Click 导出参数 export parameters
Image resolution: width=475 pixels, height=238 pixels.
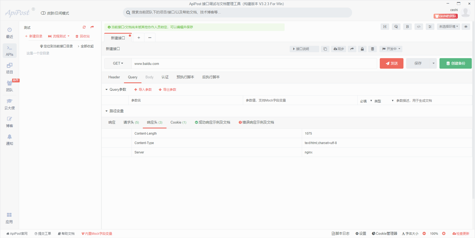[167, 90]
